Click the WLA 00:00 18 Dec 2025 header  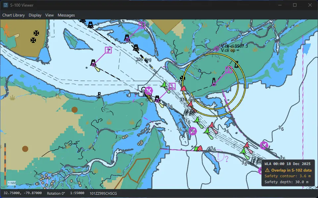pyautogui.click(x=288, y=164)
